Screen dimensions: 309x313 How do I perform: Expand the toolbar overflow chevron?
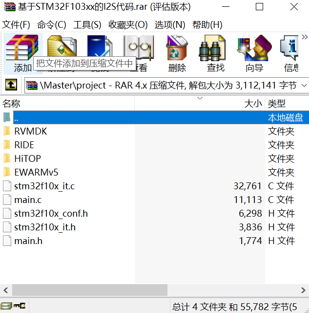305,37
